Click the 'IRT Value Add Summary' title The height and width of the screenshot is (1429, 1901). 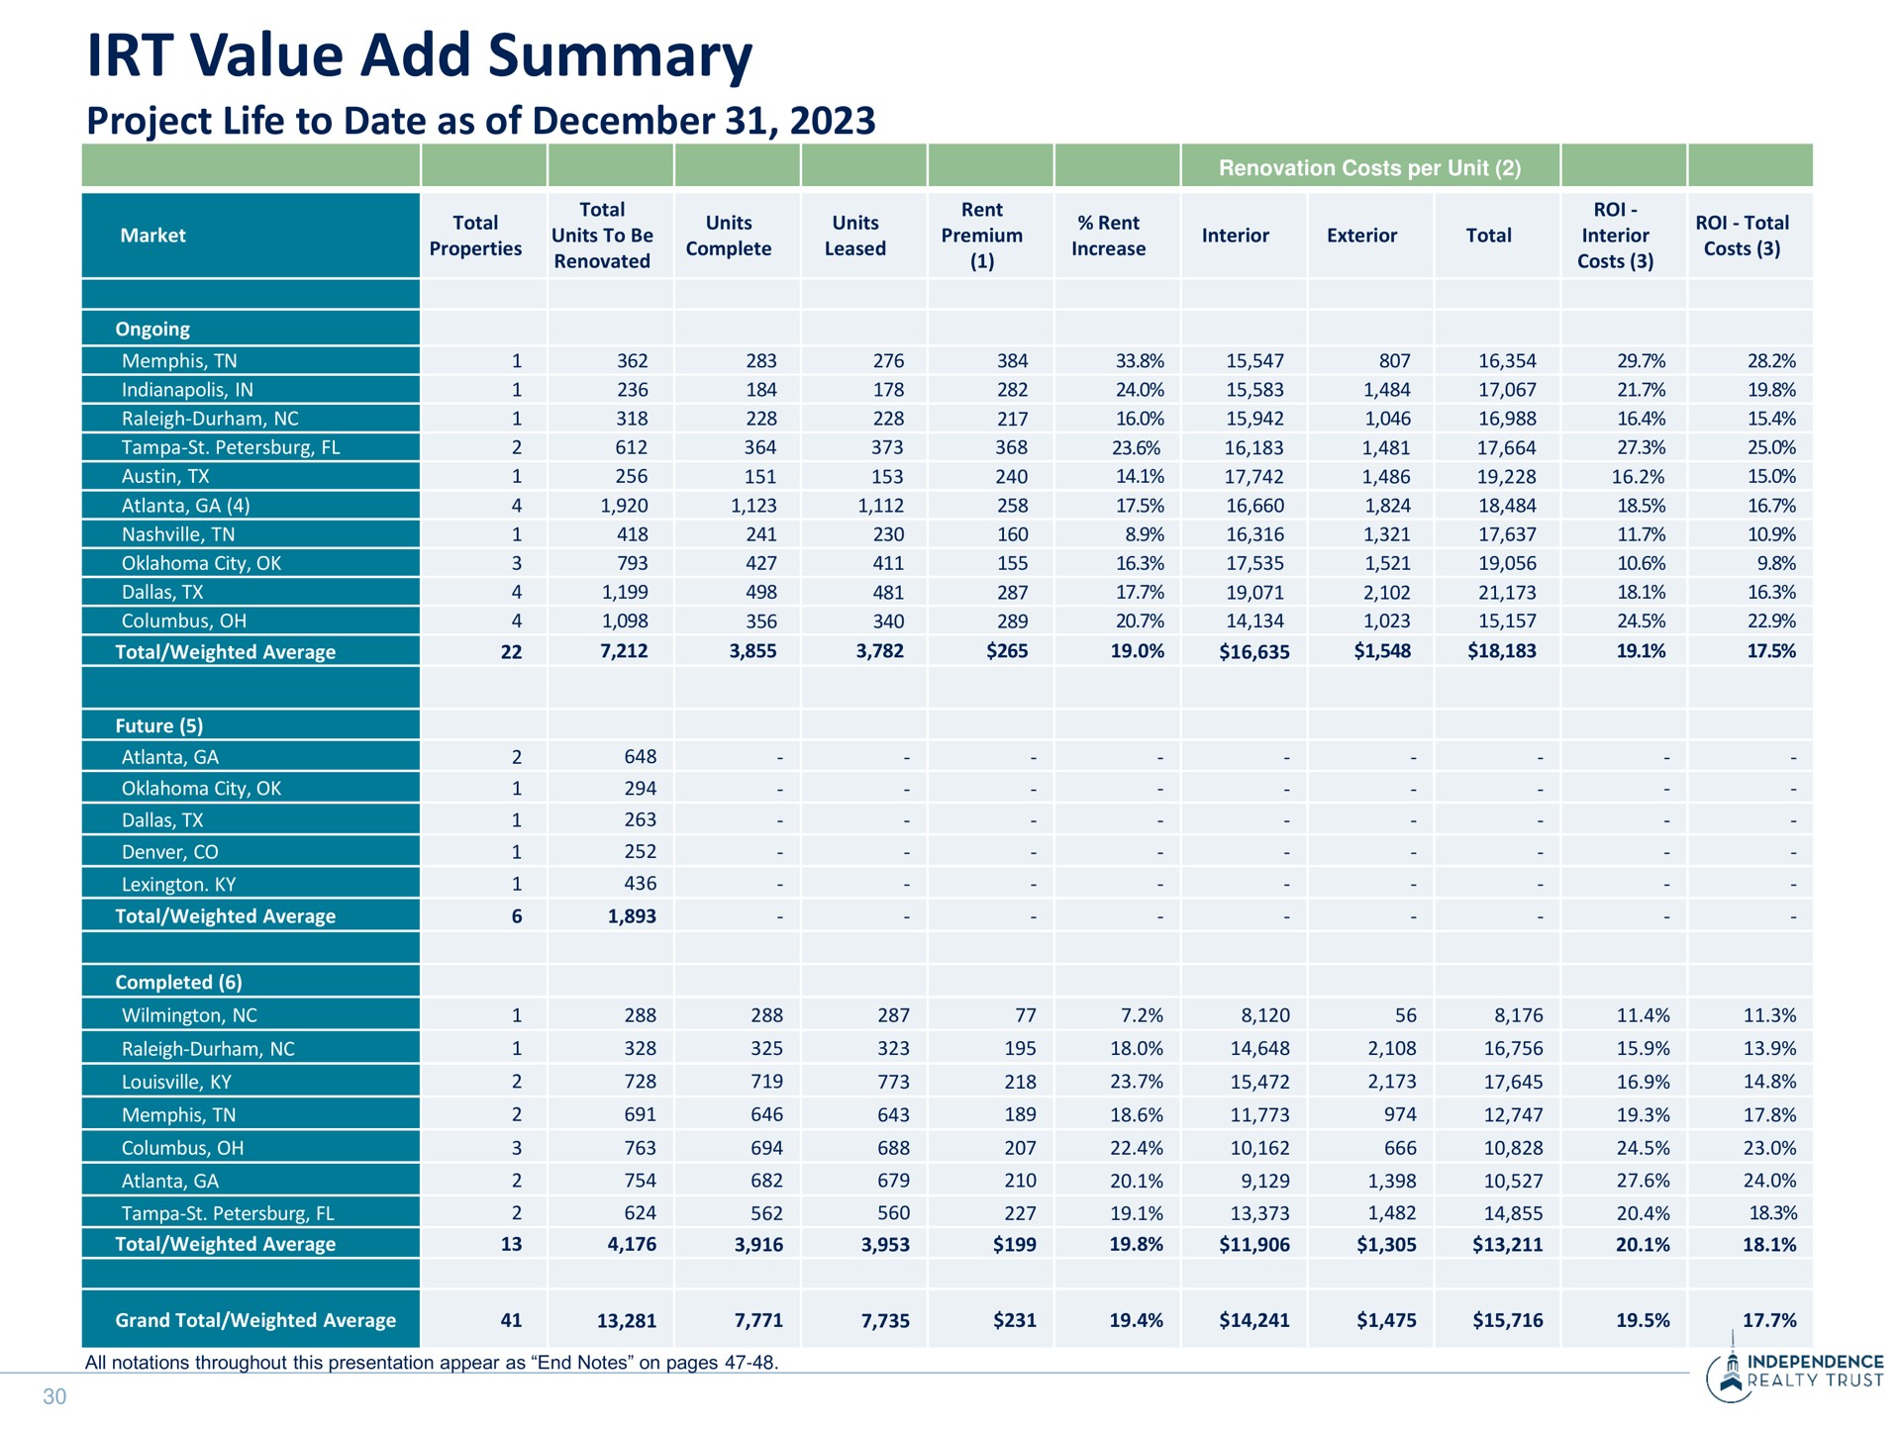pos(420,56)
